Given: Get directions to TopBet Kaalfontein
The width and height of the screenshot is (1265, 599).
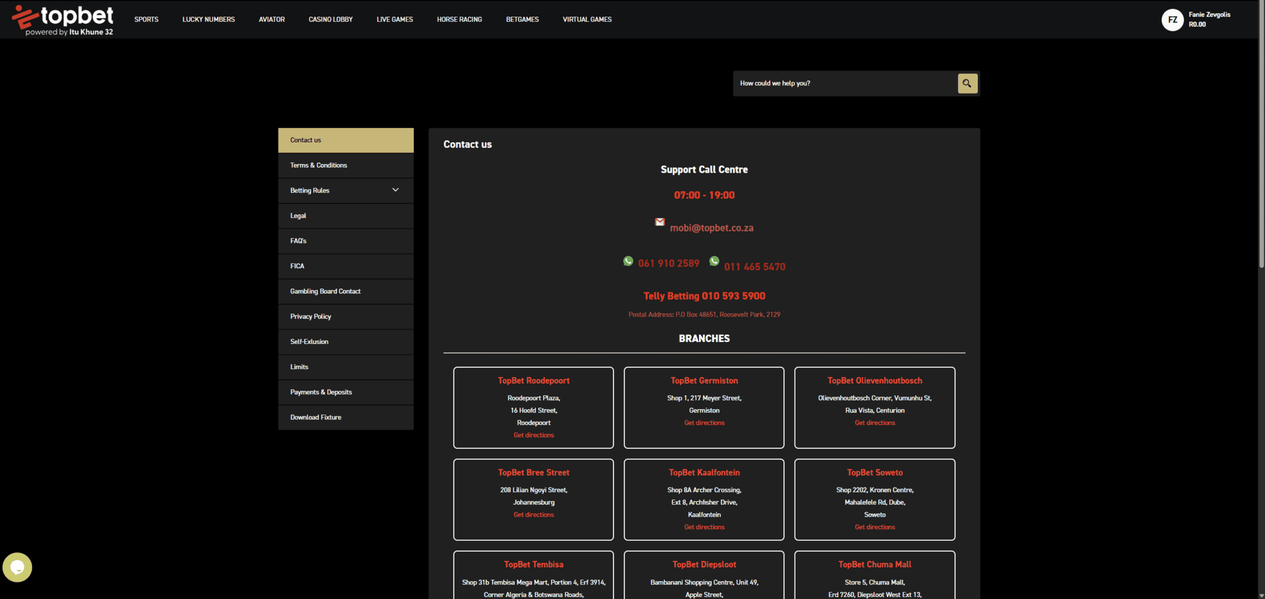Looking at the screenshot, I should coord(704,527).
